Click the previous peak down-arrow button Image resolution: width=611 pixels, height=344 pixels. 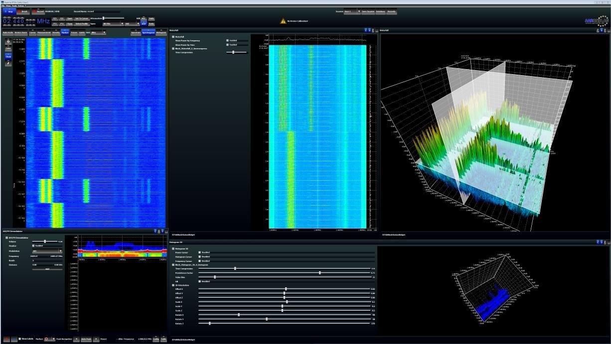click(x=76, y=339)
